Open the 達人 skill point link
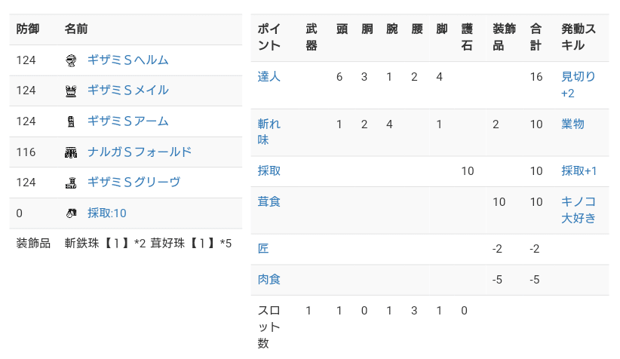The width and height of the screenshot is (620, 359). tap(269, 77)
